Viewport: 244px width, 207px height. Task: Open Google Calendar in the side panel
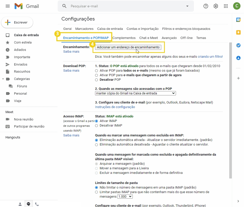tap(238, 19)
